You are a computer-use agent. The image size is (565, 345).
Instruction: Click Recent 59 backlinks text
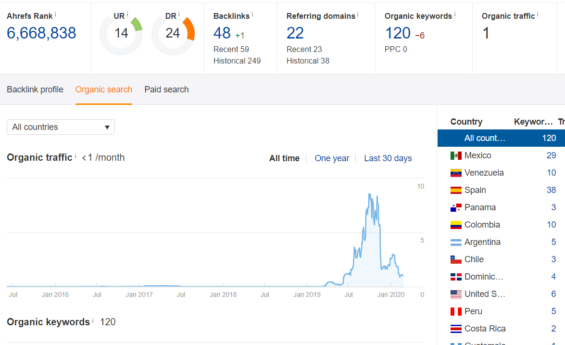[231, 49]
